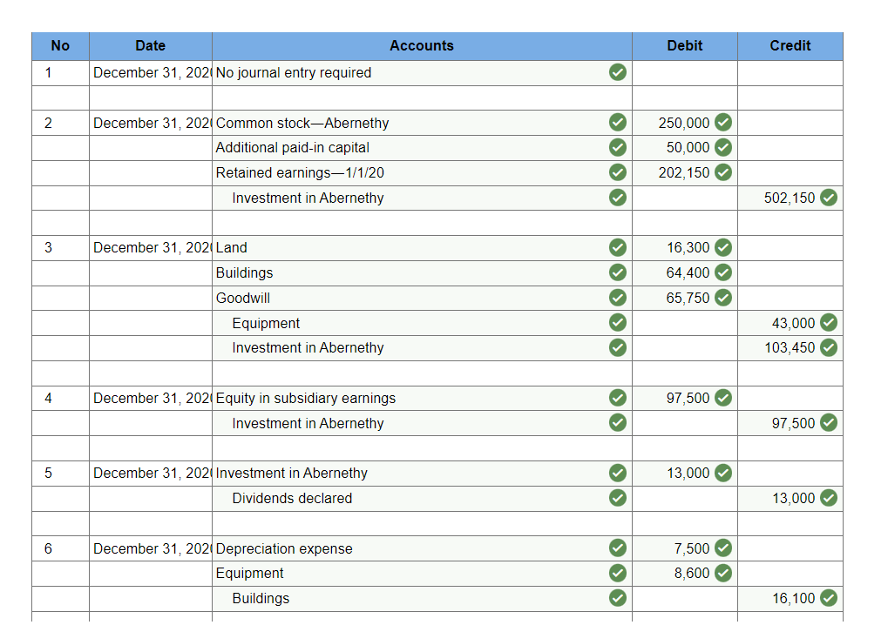This screenshot has height=625, width=888.
Task: Click checkmark beside Depreciation expense
Action: tap(617, 548)
